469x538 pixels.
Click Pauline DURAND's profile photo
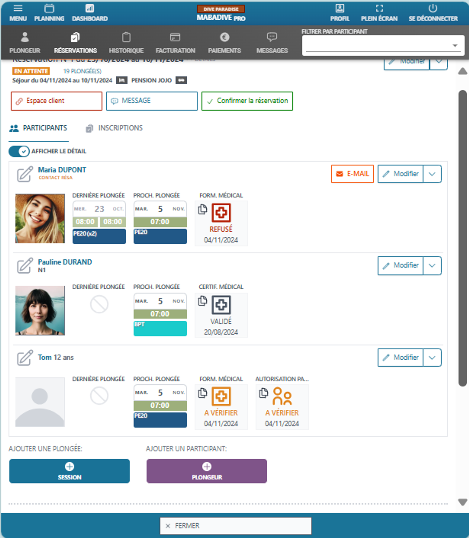[x=40, y=310]
